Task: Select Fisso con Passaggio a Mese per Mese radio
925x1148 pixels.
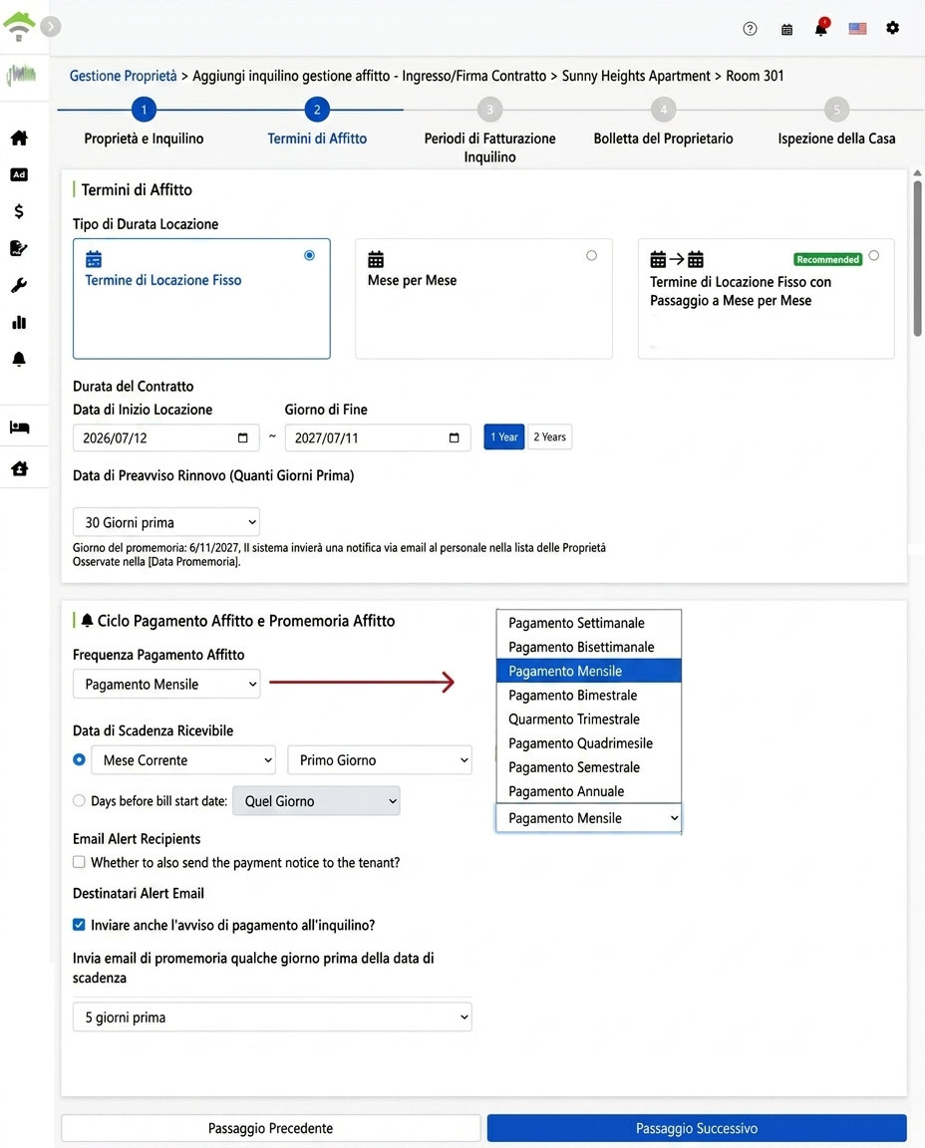Action: pyautogui.click(x=874, y=255)
